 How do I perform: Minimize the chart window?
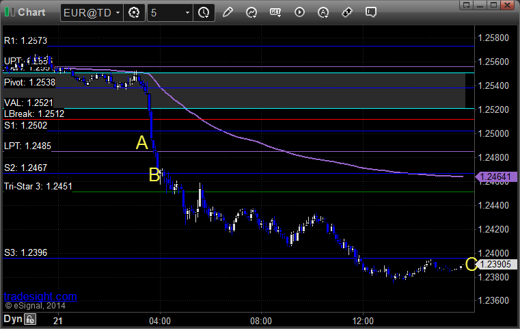click(480, 5)
